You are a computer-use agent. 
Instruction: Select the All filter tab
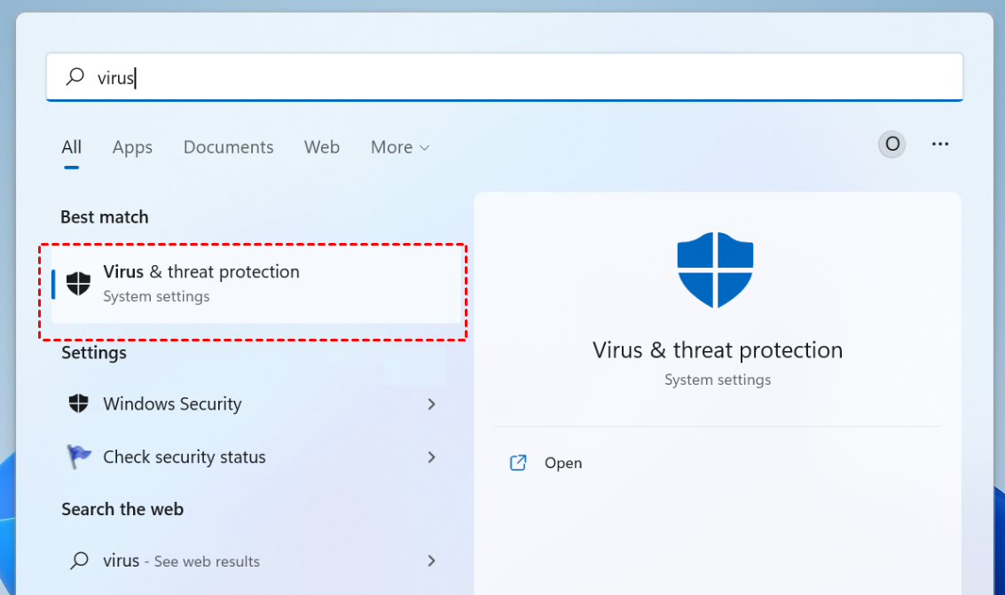click(72, 147)
